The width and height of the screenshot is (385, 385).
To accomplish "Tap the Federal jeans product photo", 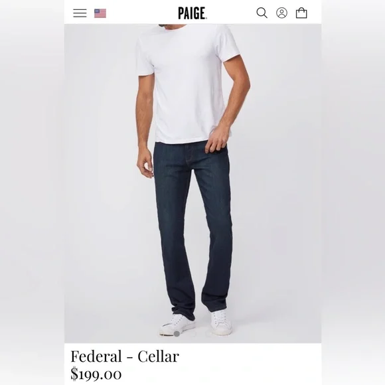I will 193,183.
